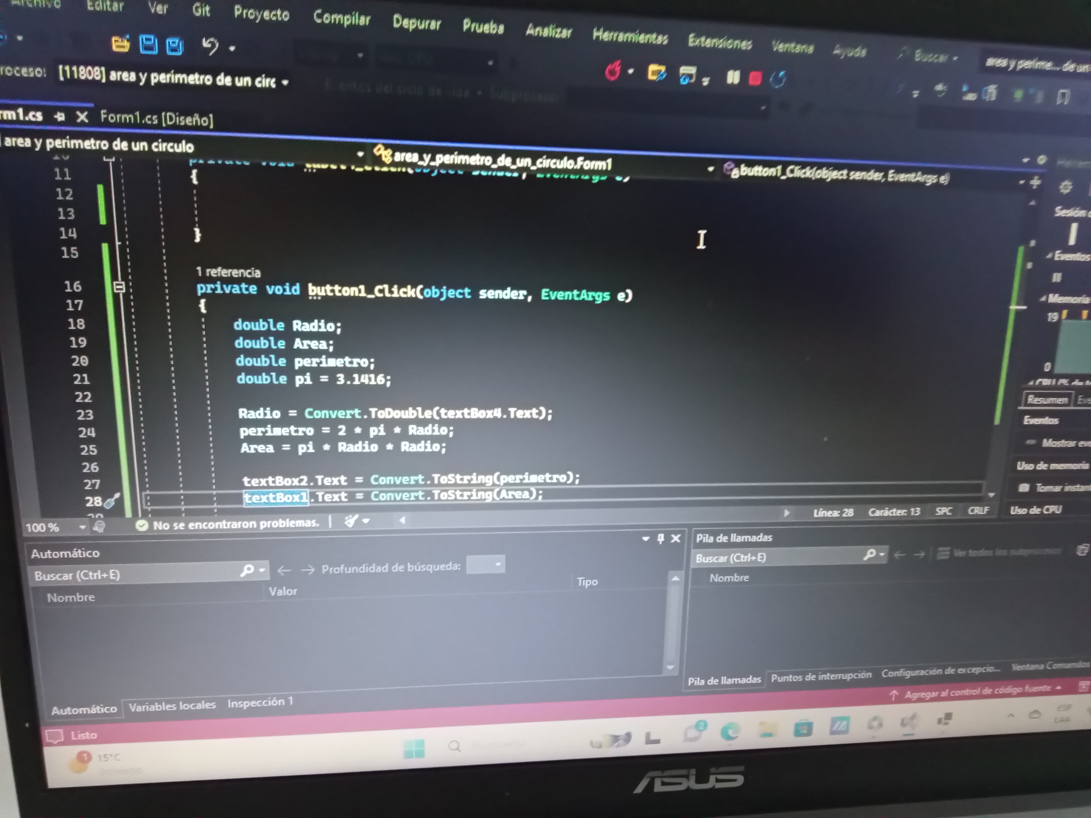Switch to the Form1.cs [Diseño] tab
Image resolution: width=1091 pixels, height=818 pixels.
pyautogui.click(x=156, y=118)
